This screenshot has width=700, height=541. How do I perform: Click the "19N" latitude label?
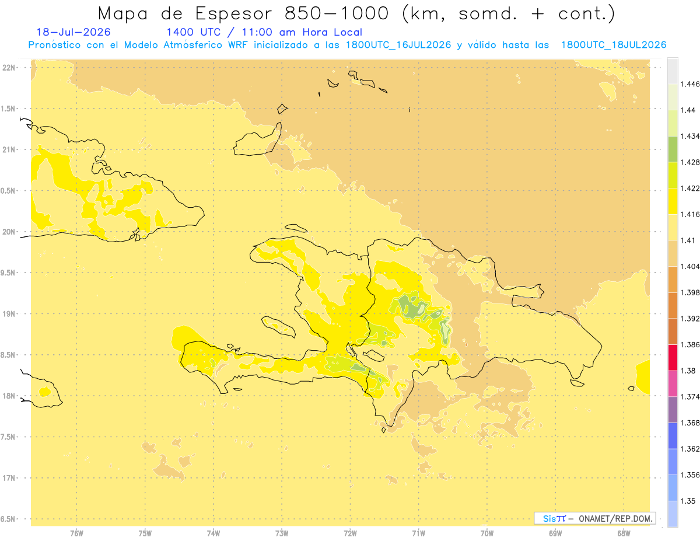pyautogui.click(x=9, y=314)
